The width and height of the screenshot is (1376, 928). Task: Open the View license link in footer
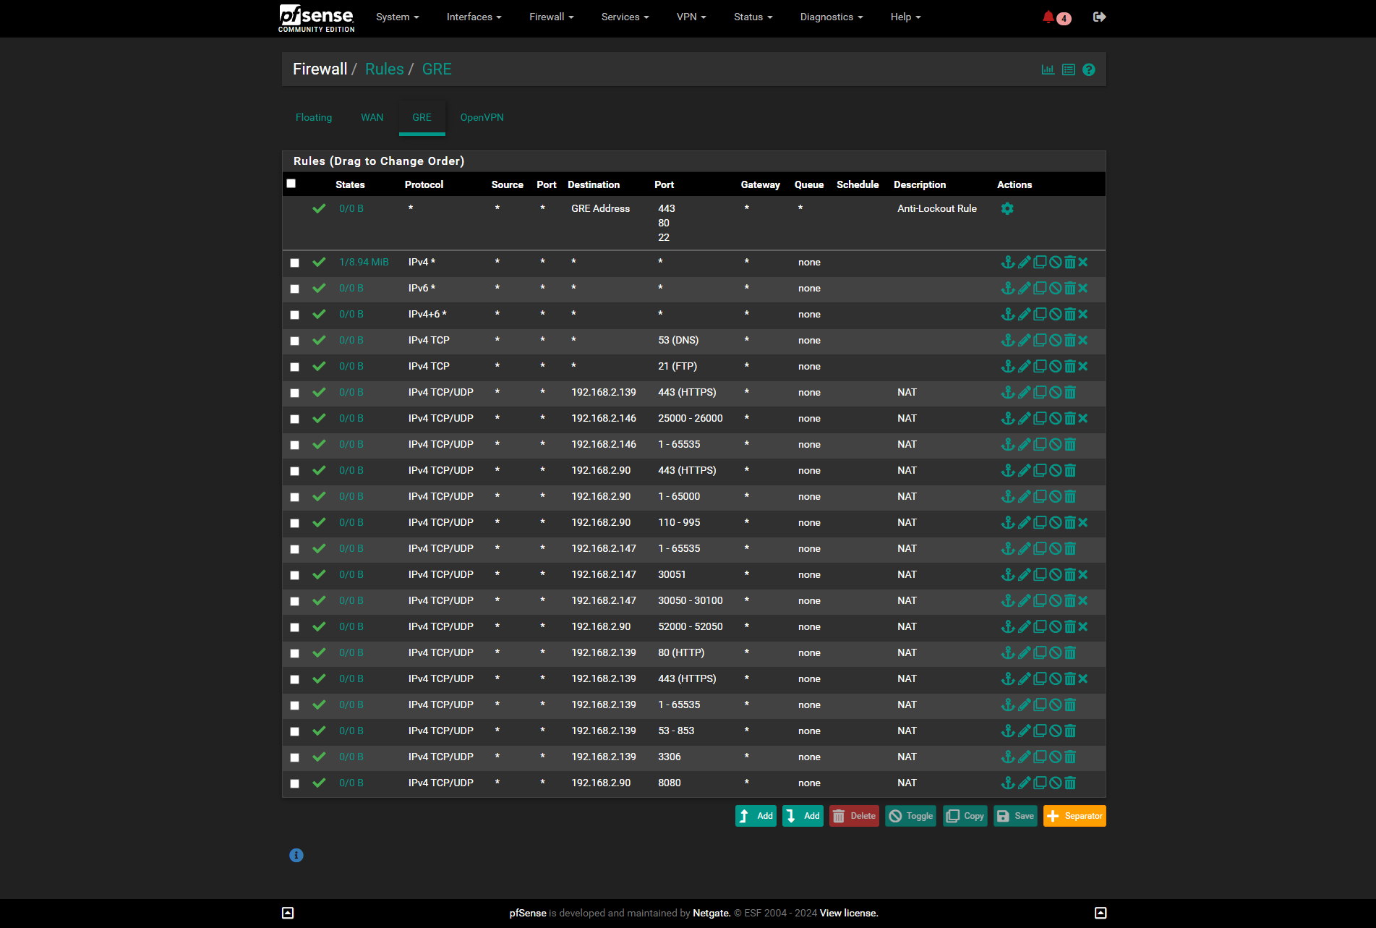848,913
